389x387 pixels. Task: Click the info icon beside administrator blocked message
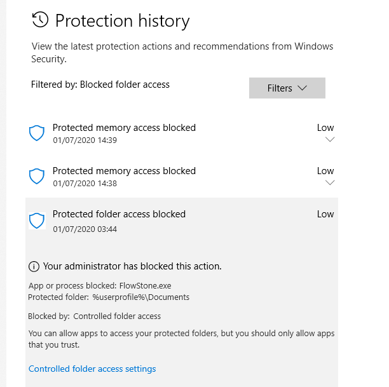point(34,266)
